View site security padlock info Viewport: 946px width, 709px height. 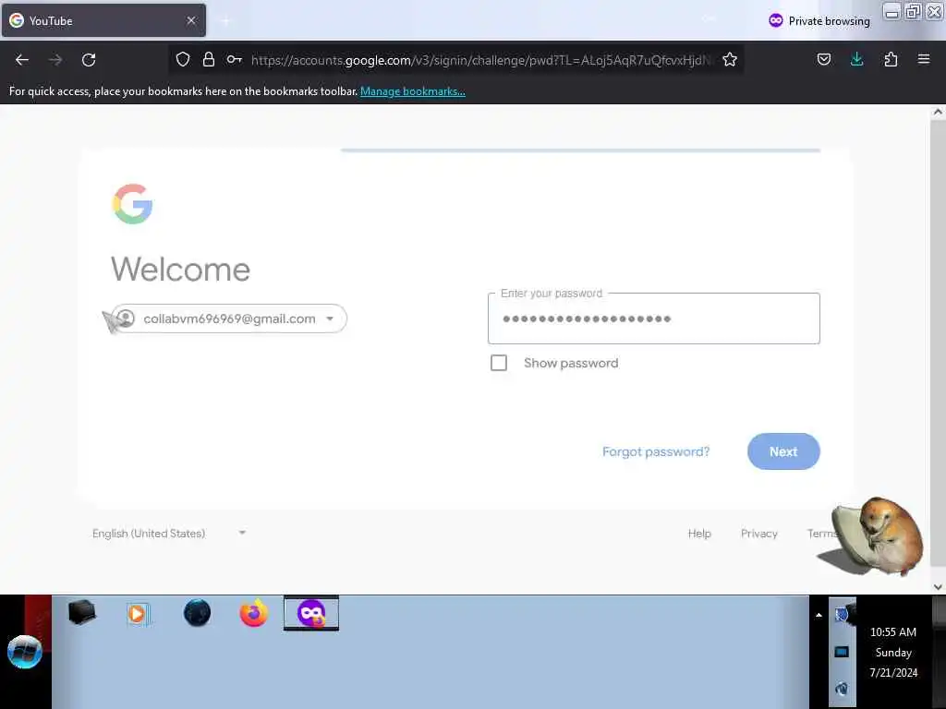click(x=209, y=59)
